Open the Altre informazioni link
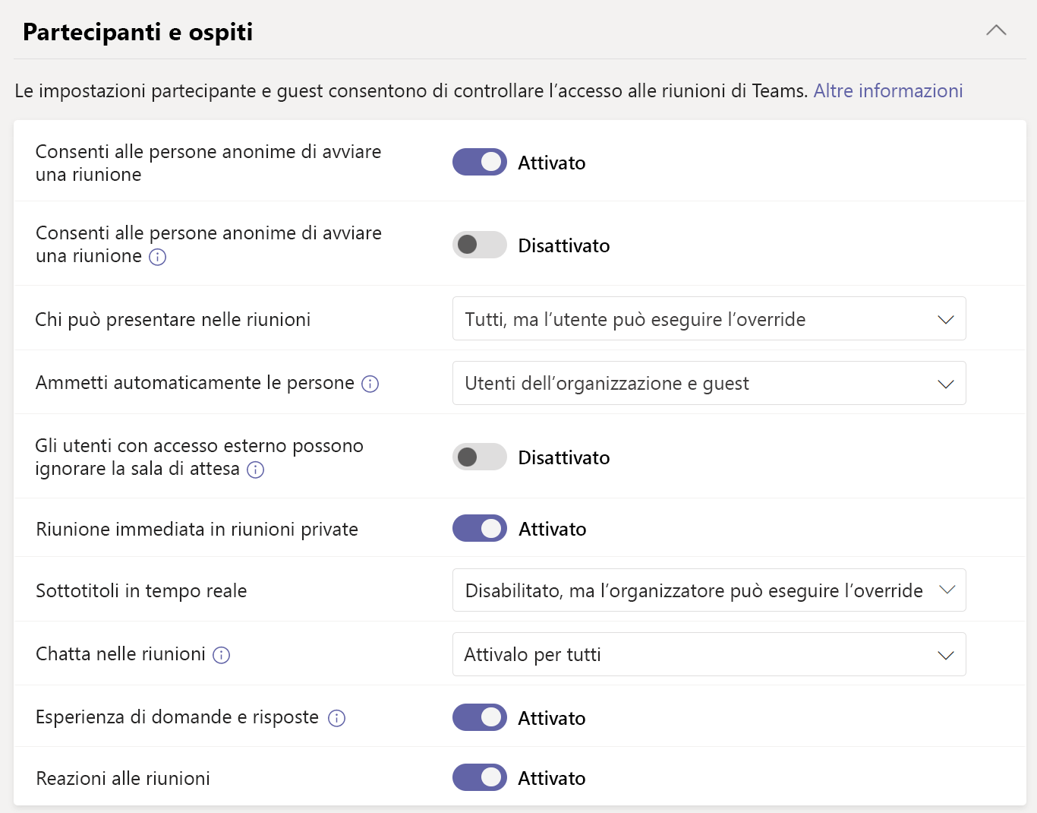The height and width of the screenshot is (813, 1037). point(888,90)
